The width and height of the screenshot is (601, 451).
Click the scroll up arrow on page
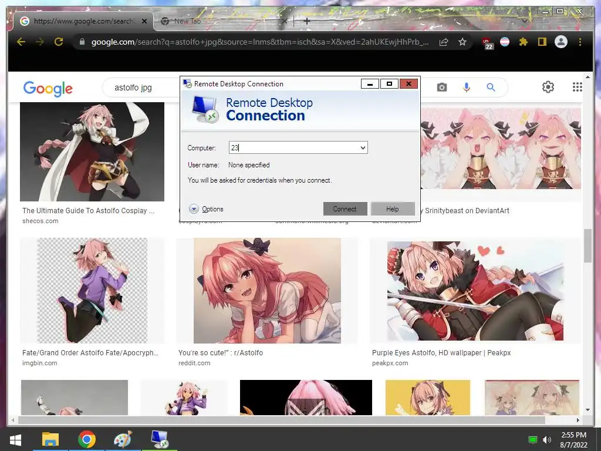pos(588,77)
